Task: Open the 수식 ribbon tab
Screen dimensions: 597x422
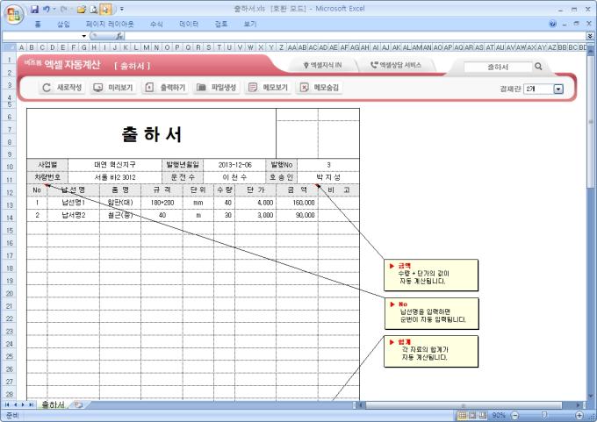Action: [x=156, y=24]
